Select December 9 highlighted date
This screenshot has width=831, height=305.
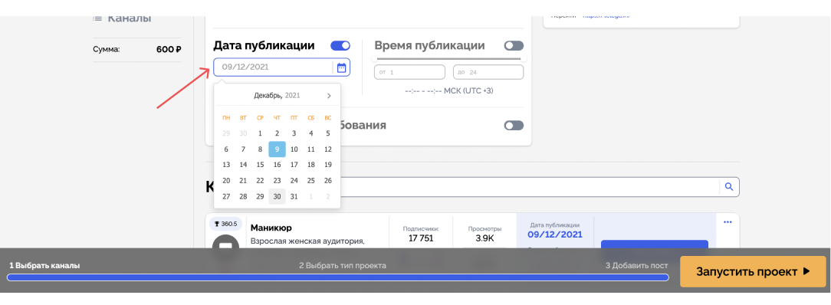[x=278, y=149]
